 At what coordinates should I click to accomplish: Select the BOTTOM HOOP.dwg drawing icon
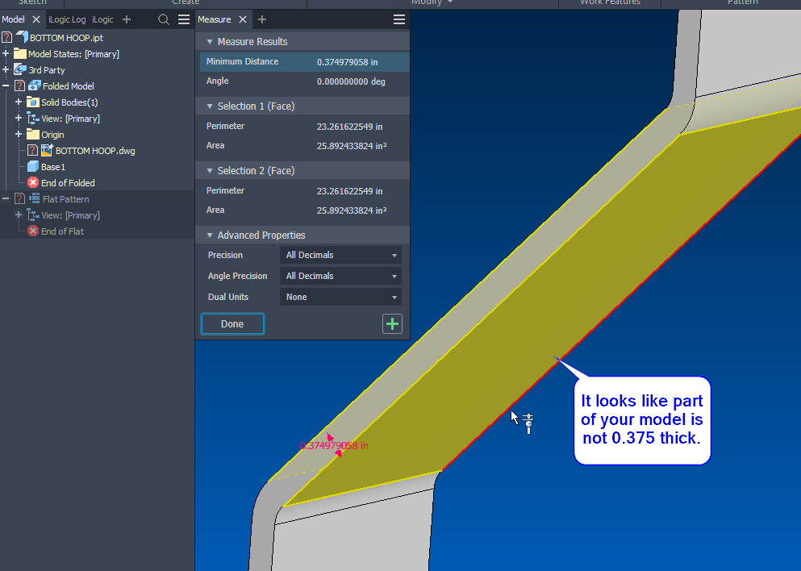pos(46,150)
